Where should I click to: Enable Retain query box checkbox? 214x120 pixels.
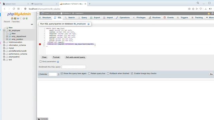(89, 73)
